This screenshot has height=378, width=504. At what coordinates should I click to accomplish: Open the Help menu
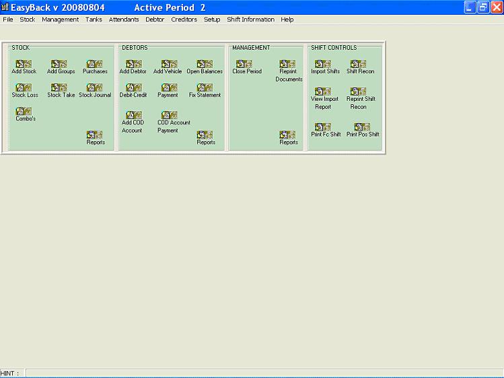tap(287, 20)
